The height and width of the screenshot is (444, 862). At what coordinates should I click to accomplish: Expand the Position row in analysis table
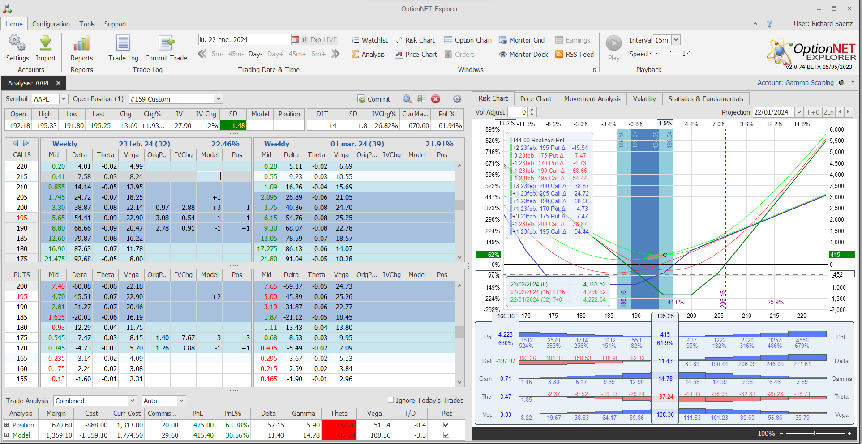(6, 425)
